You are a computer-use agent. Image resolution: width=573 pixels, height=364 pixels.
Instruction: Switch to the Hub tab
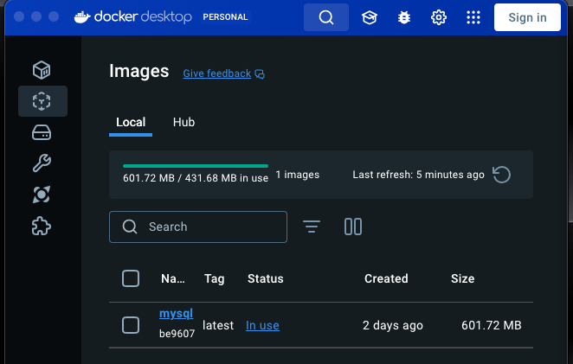(x=183, y=122)
